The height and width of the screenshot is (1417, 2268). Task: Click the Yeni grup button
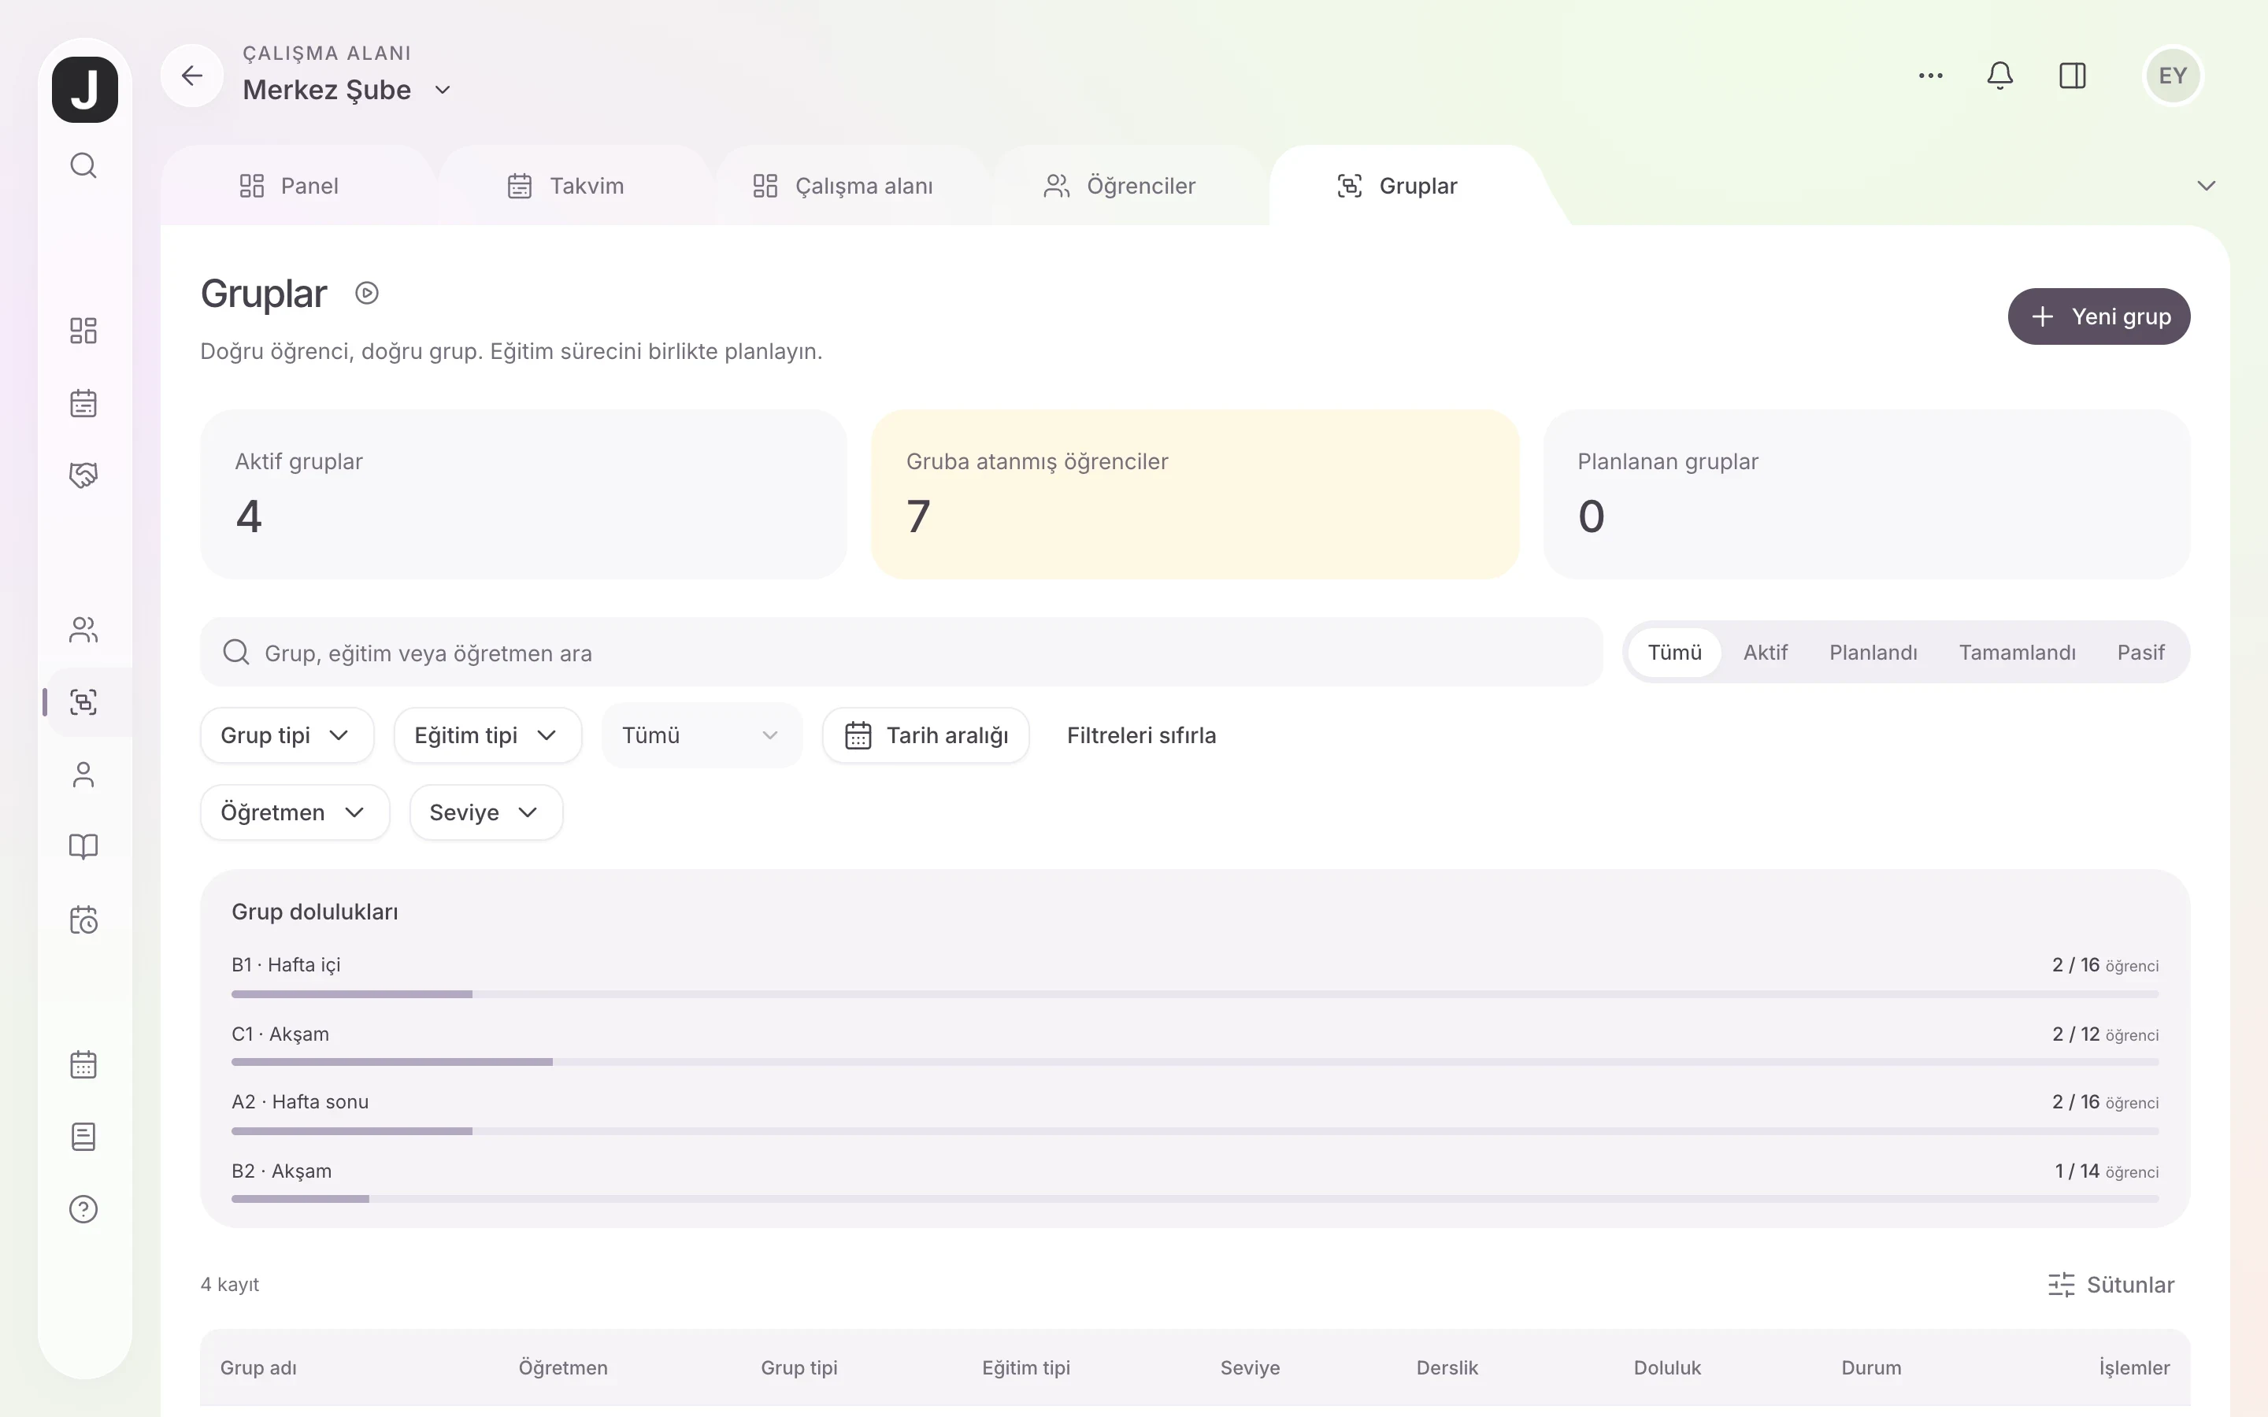point(2099,316)
